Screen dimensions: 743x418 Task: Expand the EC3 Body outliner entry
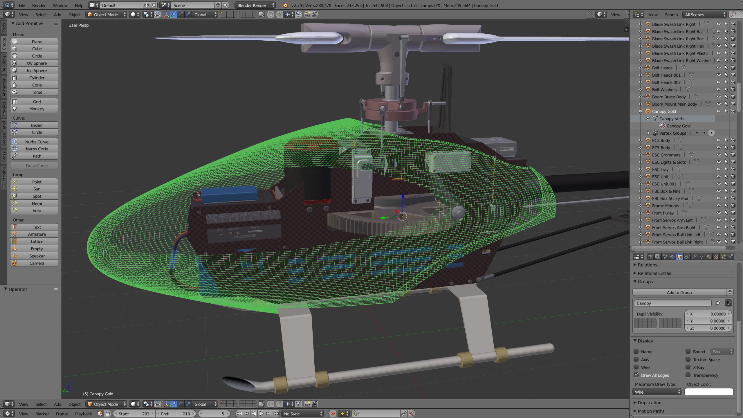[x=641, y=140]
